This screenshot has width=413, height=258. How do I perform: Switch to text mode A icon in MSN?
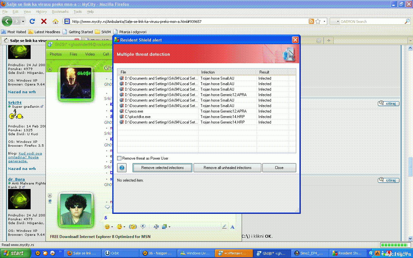(232, 227)
